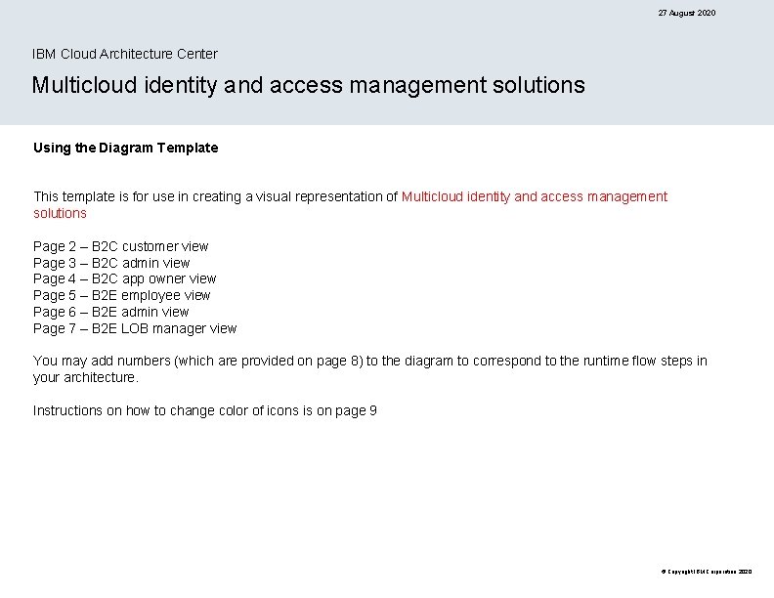The width and height of the screenshot is (774, 598).
Task: Select line 'Page 5 – B2E employee view'
Action: [x=121, y=295]
